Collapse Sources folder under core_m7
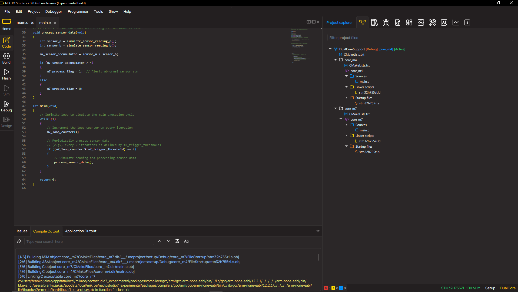The height and width of the screenshot is (292, 518). pyautogui.click(x=346, y=125)
